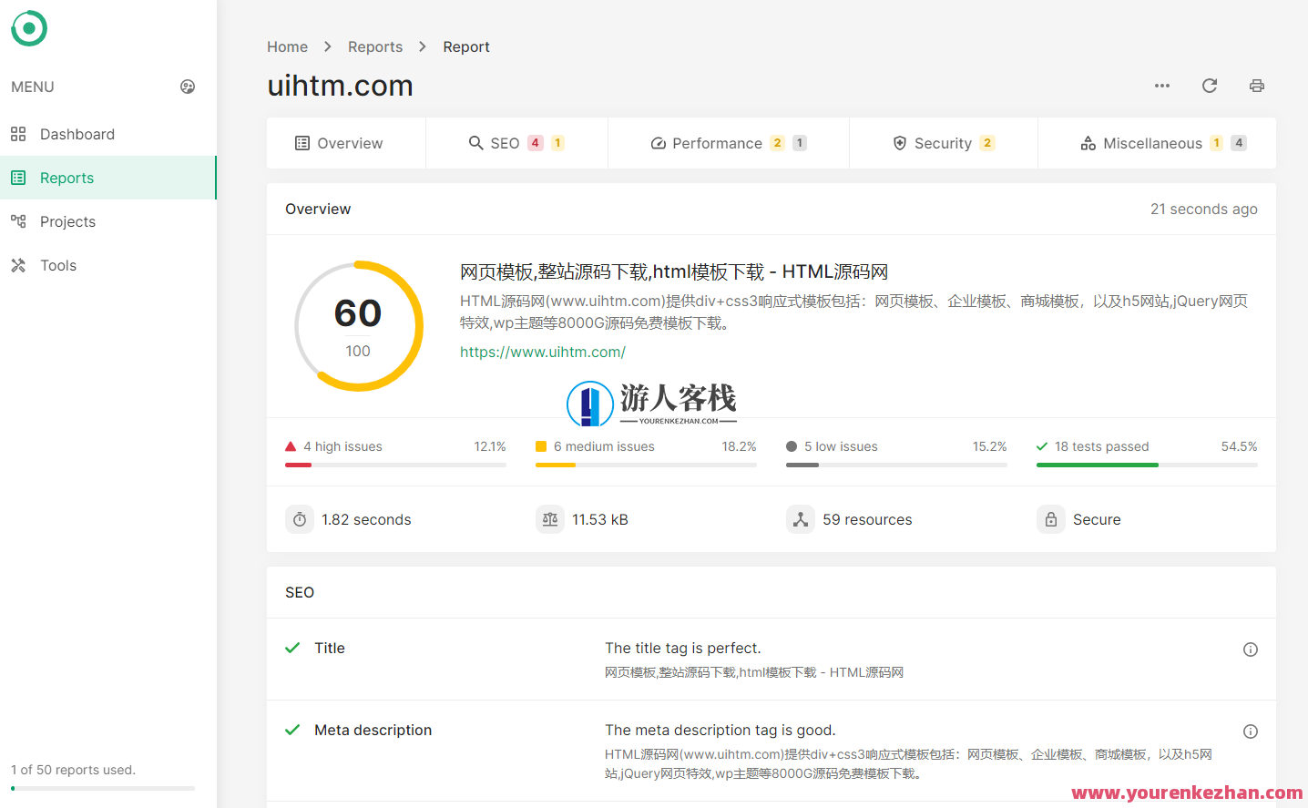
Task: Navigate to Reports via the breadcrumb
Action: 375,46
